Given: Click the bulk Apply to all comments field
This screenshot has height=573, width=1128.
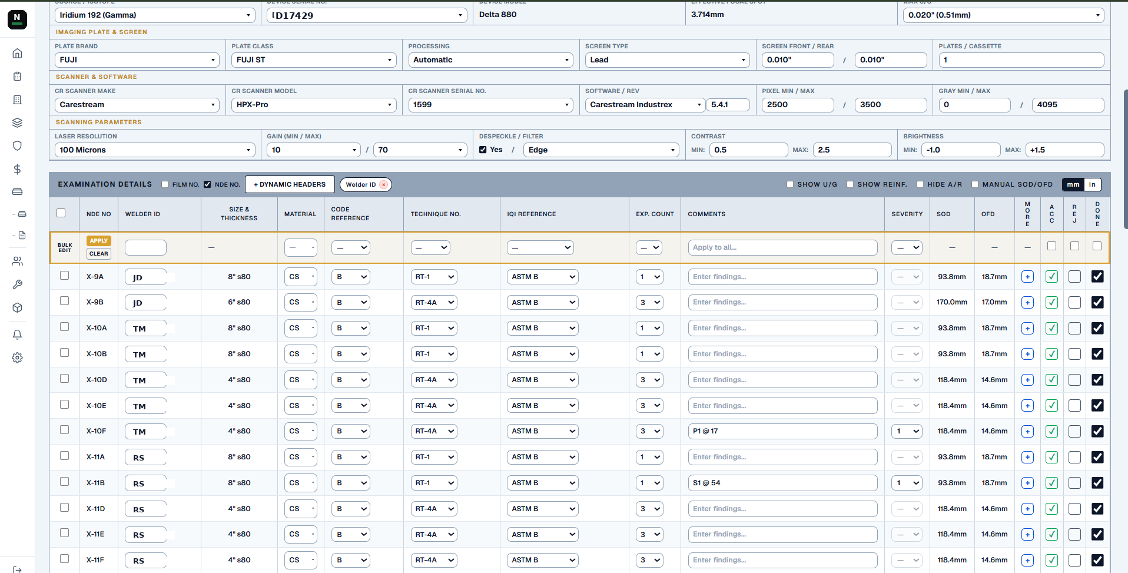Looking at the screenshot, I should (x=782, y=247).
